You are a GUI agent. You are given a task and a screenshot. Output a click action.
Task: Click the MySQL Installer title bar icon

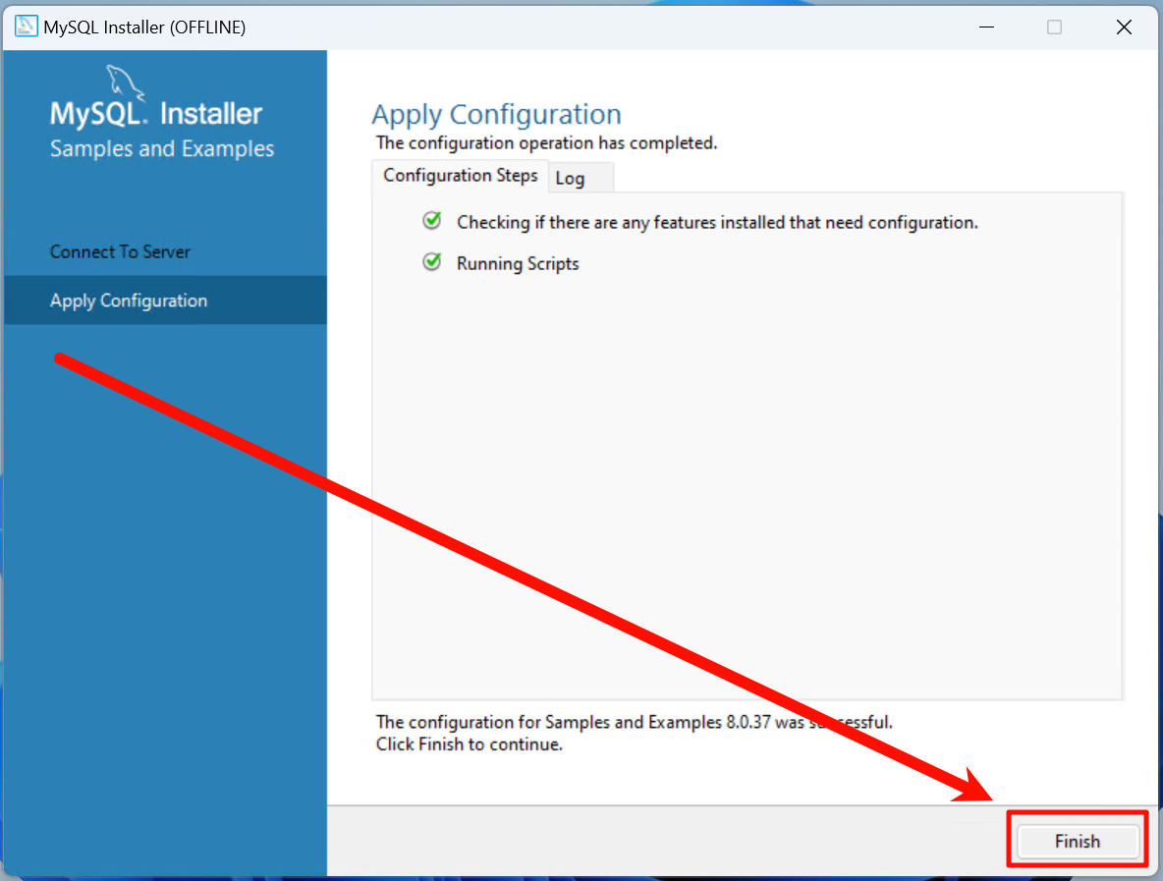click(26, 27)
